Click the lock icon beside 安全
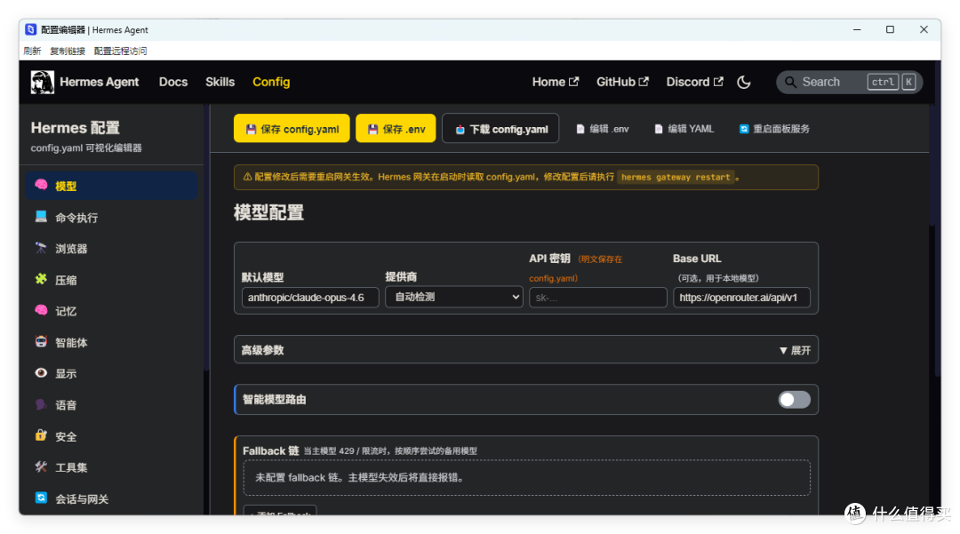This screenshot has width=960, height=534. (41, 435)
